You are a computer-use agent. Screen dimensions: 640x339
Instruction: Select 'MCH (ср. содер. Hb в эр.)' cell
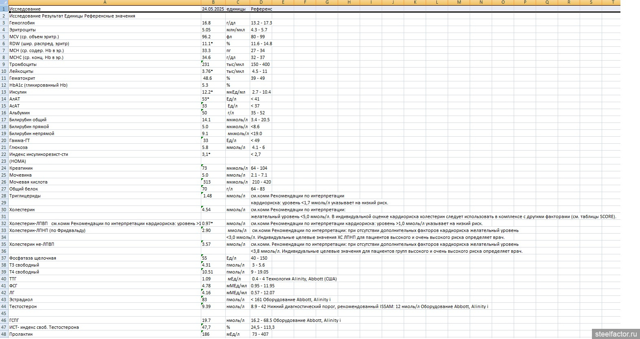point(105,50)
